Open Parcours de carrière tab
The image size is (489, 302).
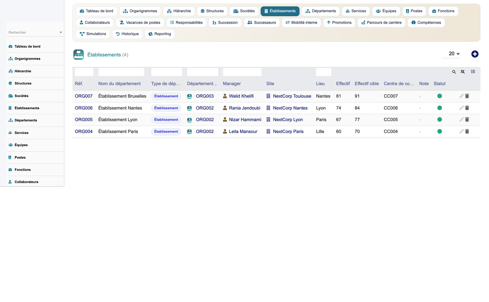coord(381,23)
